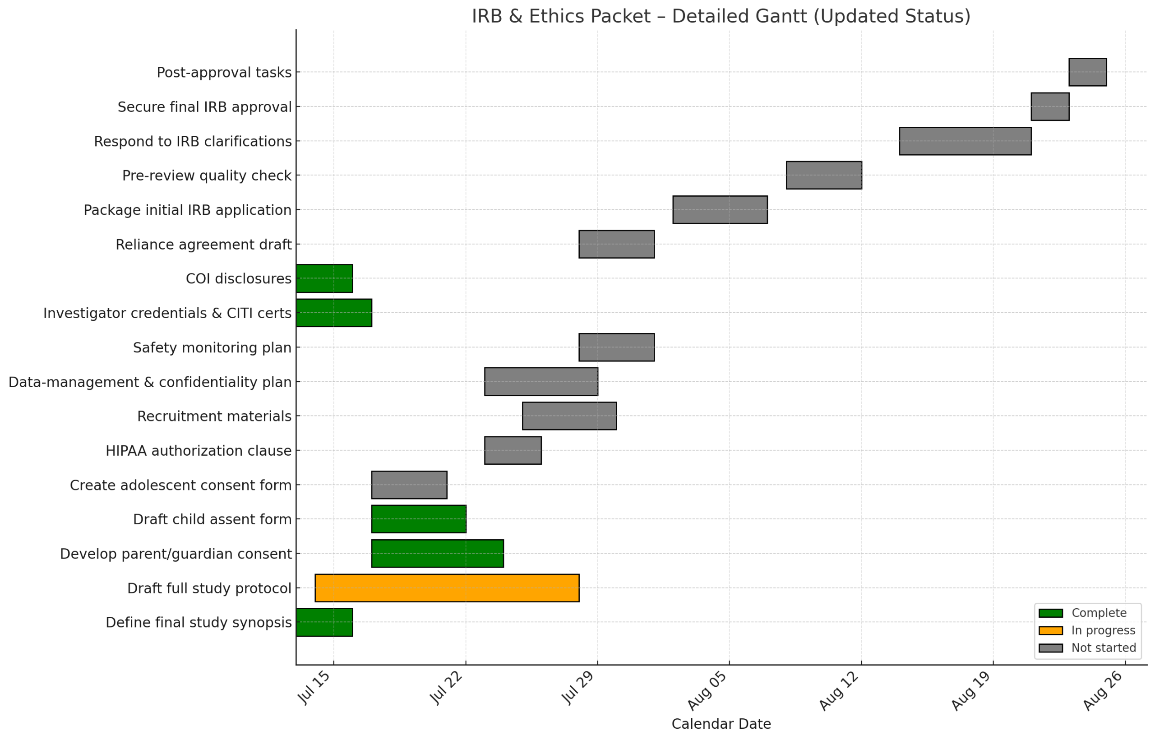The width and height of the screenshot is (1155, 740).
Task: Click the green COI disclosures bar
Action: click(x=324, y=278)
